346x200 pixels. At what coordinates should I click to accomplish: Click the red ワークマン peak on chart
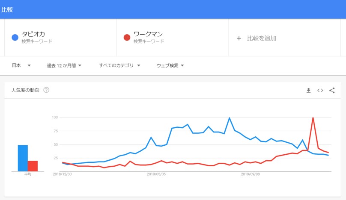click(x=313, y=118)
